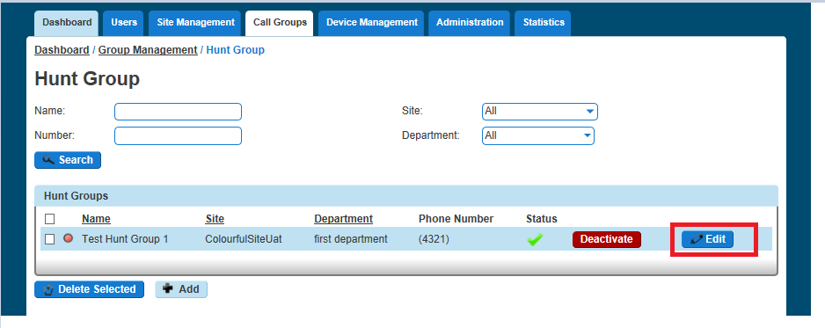825x328 pixels.
Task: Click the red status dot beside Test Hunt Group 1
Action: 68,238
